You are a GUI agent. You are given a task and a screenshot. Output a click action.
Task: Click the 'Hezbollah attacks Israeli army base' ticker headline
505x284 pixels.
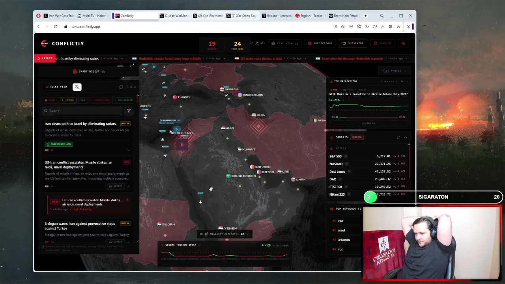coord(170,58)
